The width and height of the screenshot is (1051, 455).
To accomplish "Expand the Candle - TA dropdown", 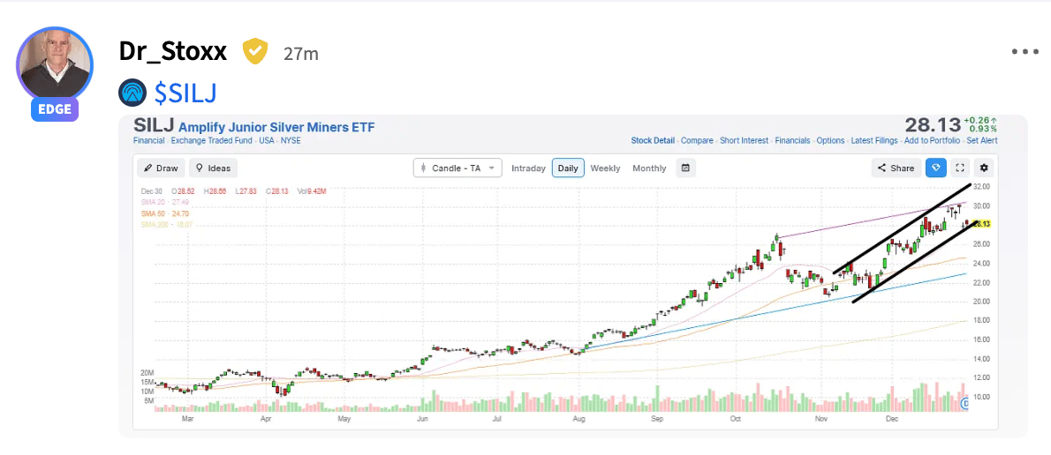I will tap(457, 168).
